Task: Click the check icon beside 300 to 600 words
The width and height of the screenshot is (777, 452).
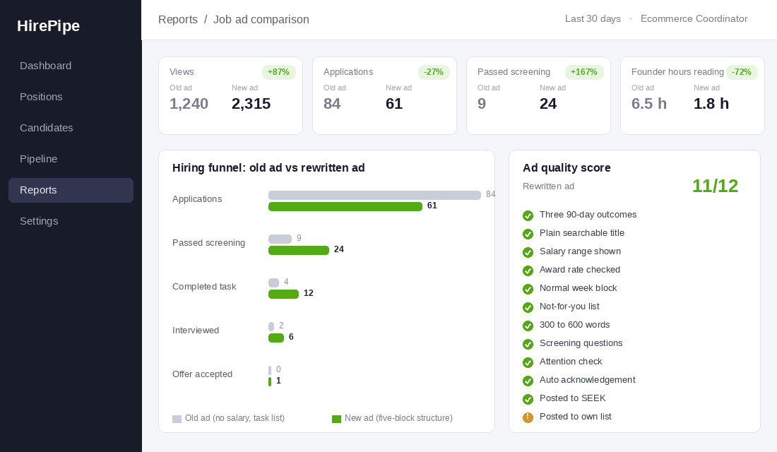Action: (528, 326)
